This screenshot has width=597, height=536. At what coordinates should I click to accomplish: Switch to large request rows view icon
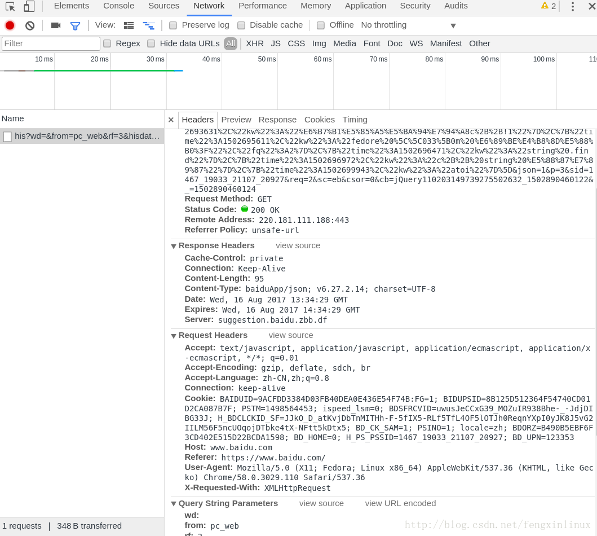tap(129, 25)
